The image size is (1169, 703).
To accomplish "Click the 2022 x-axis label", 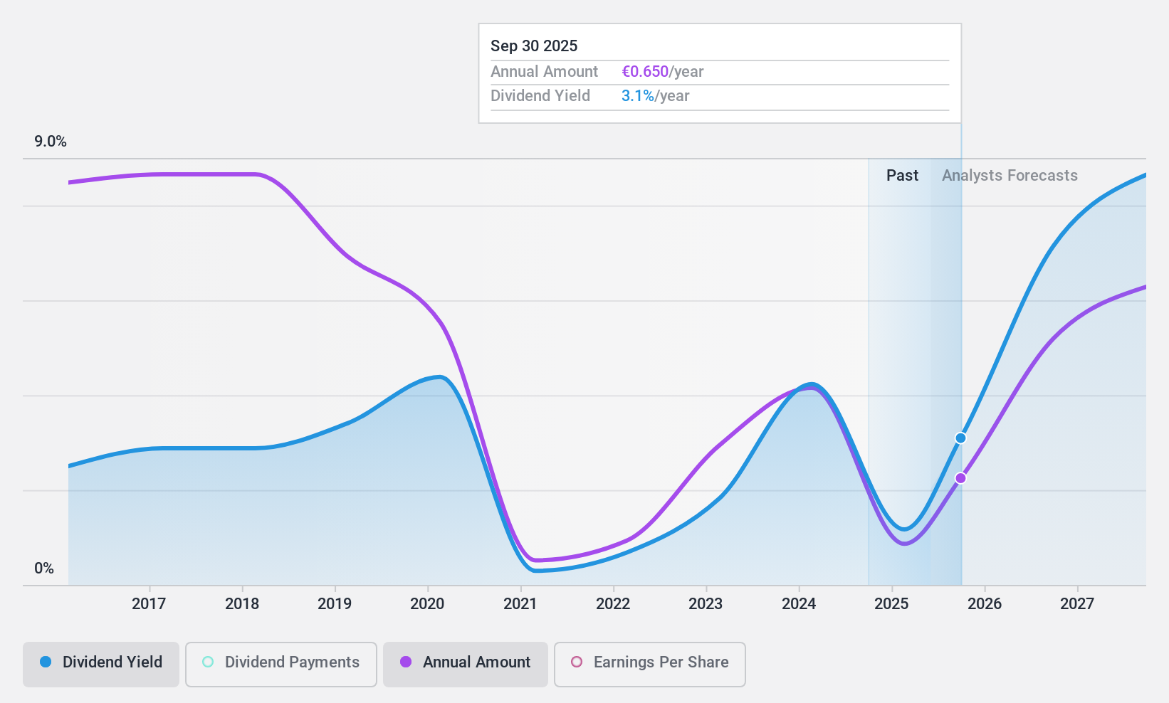I will (x=613, y=604).
